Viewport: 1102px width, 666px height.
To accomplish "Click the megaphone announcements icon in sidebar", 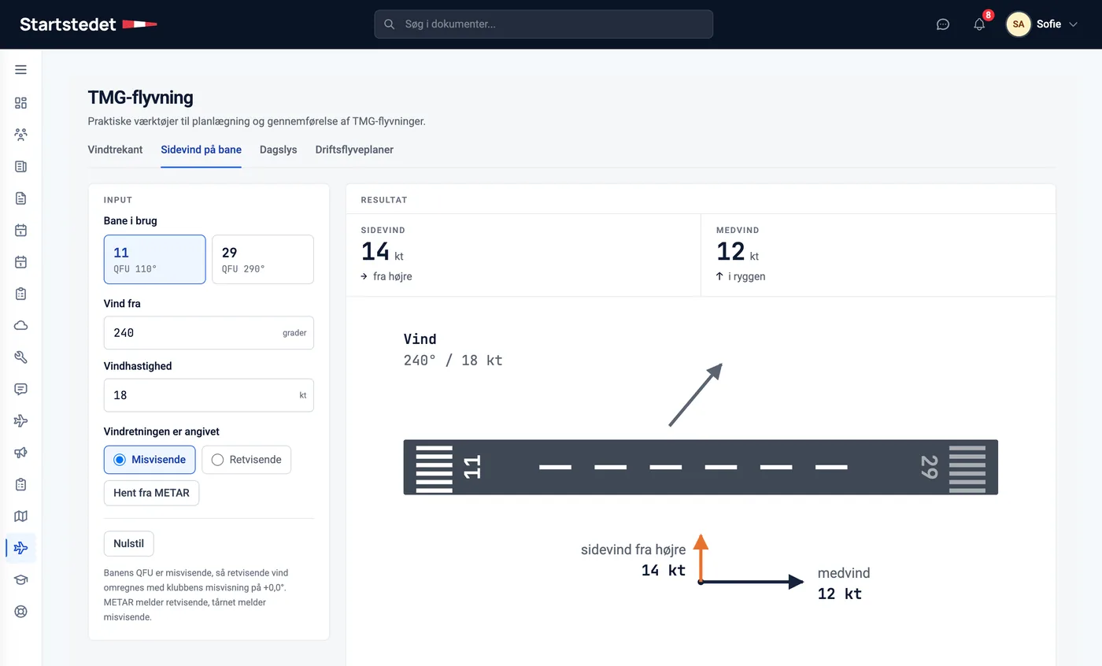I will point(20,453).
